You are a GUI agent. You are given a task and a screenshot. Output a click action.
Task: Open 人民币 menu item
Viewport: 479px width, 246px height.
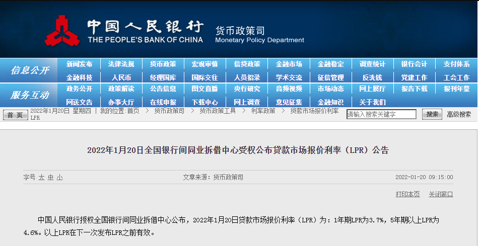(x=121, y=77)
